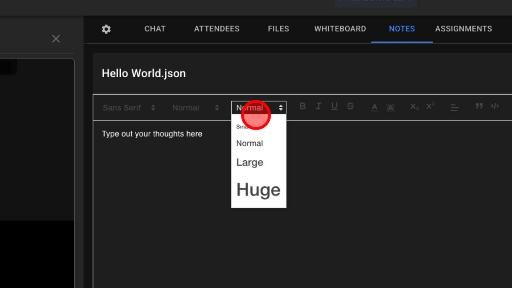Toggle strikethrough formatting

coord(350,106)
